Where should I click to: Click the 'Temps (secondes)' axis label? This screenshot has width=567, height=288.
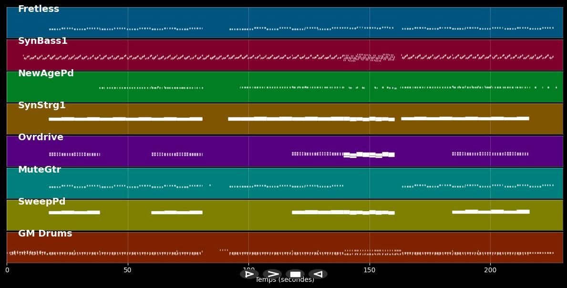click(285, 280)
